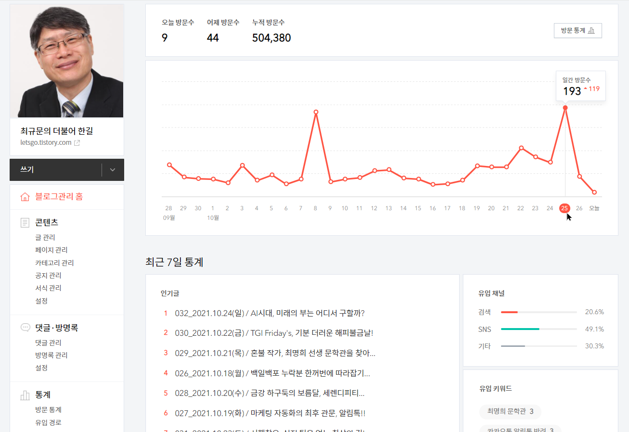Click the 49.1% SNS percentage value
629x432 pixels.
[x=594, y=329]
